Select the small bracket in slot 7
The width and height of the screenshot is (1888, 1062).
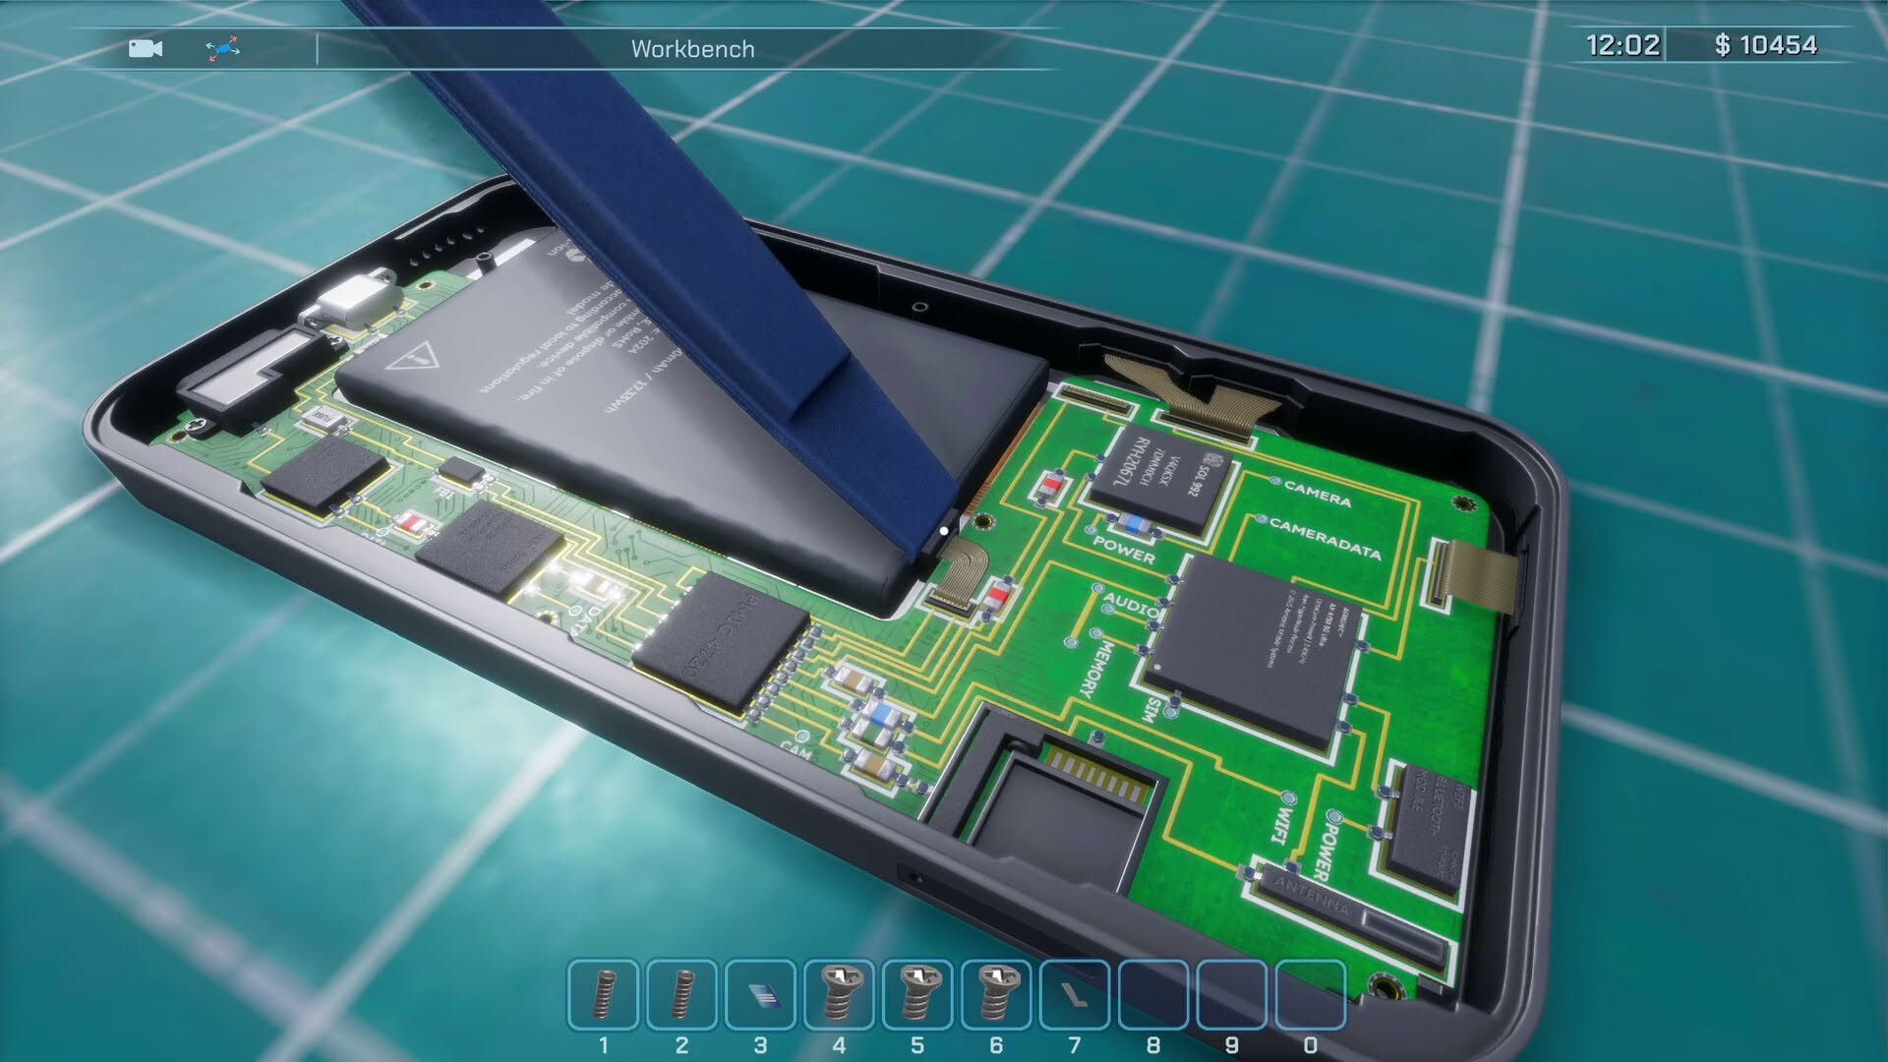[x=1075, y=995]
